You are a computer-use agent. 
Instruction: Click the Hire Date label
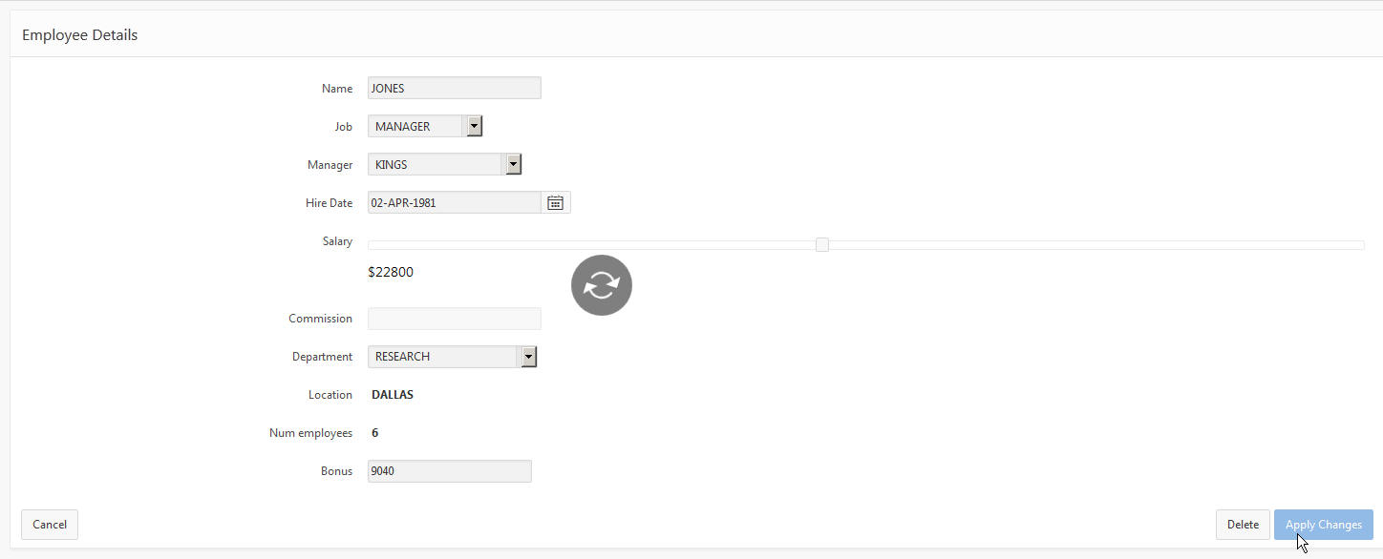tap(329, 203)
